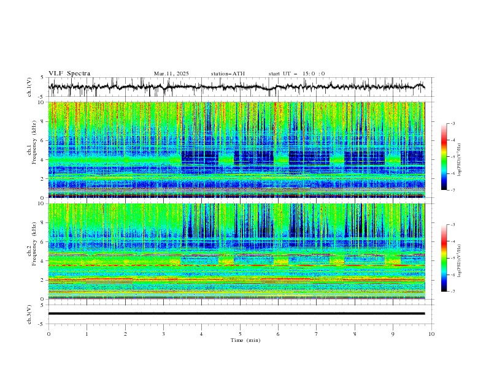Click the "1" tick on time axis
The width and height of the screenshot is (486, 375).
(87, 334)
